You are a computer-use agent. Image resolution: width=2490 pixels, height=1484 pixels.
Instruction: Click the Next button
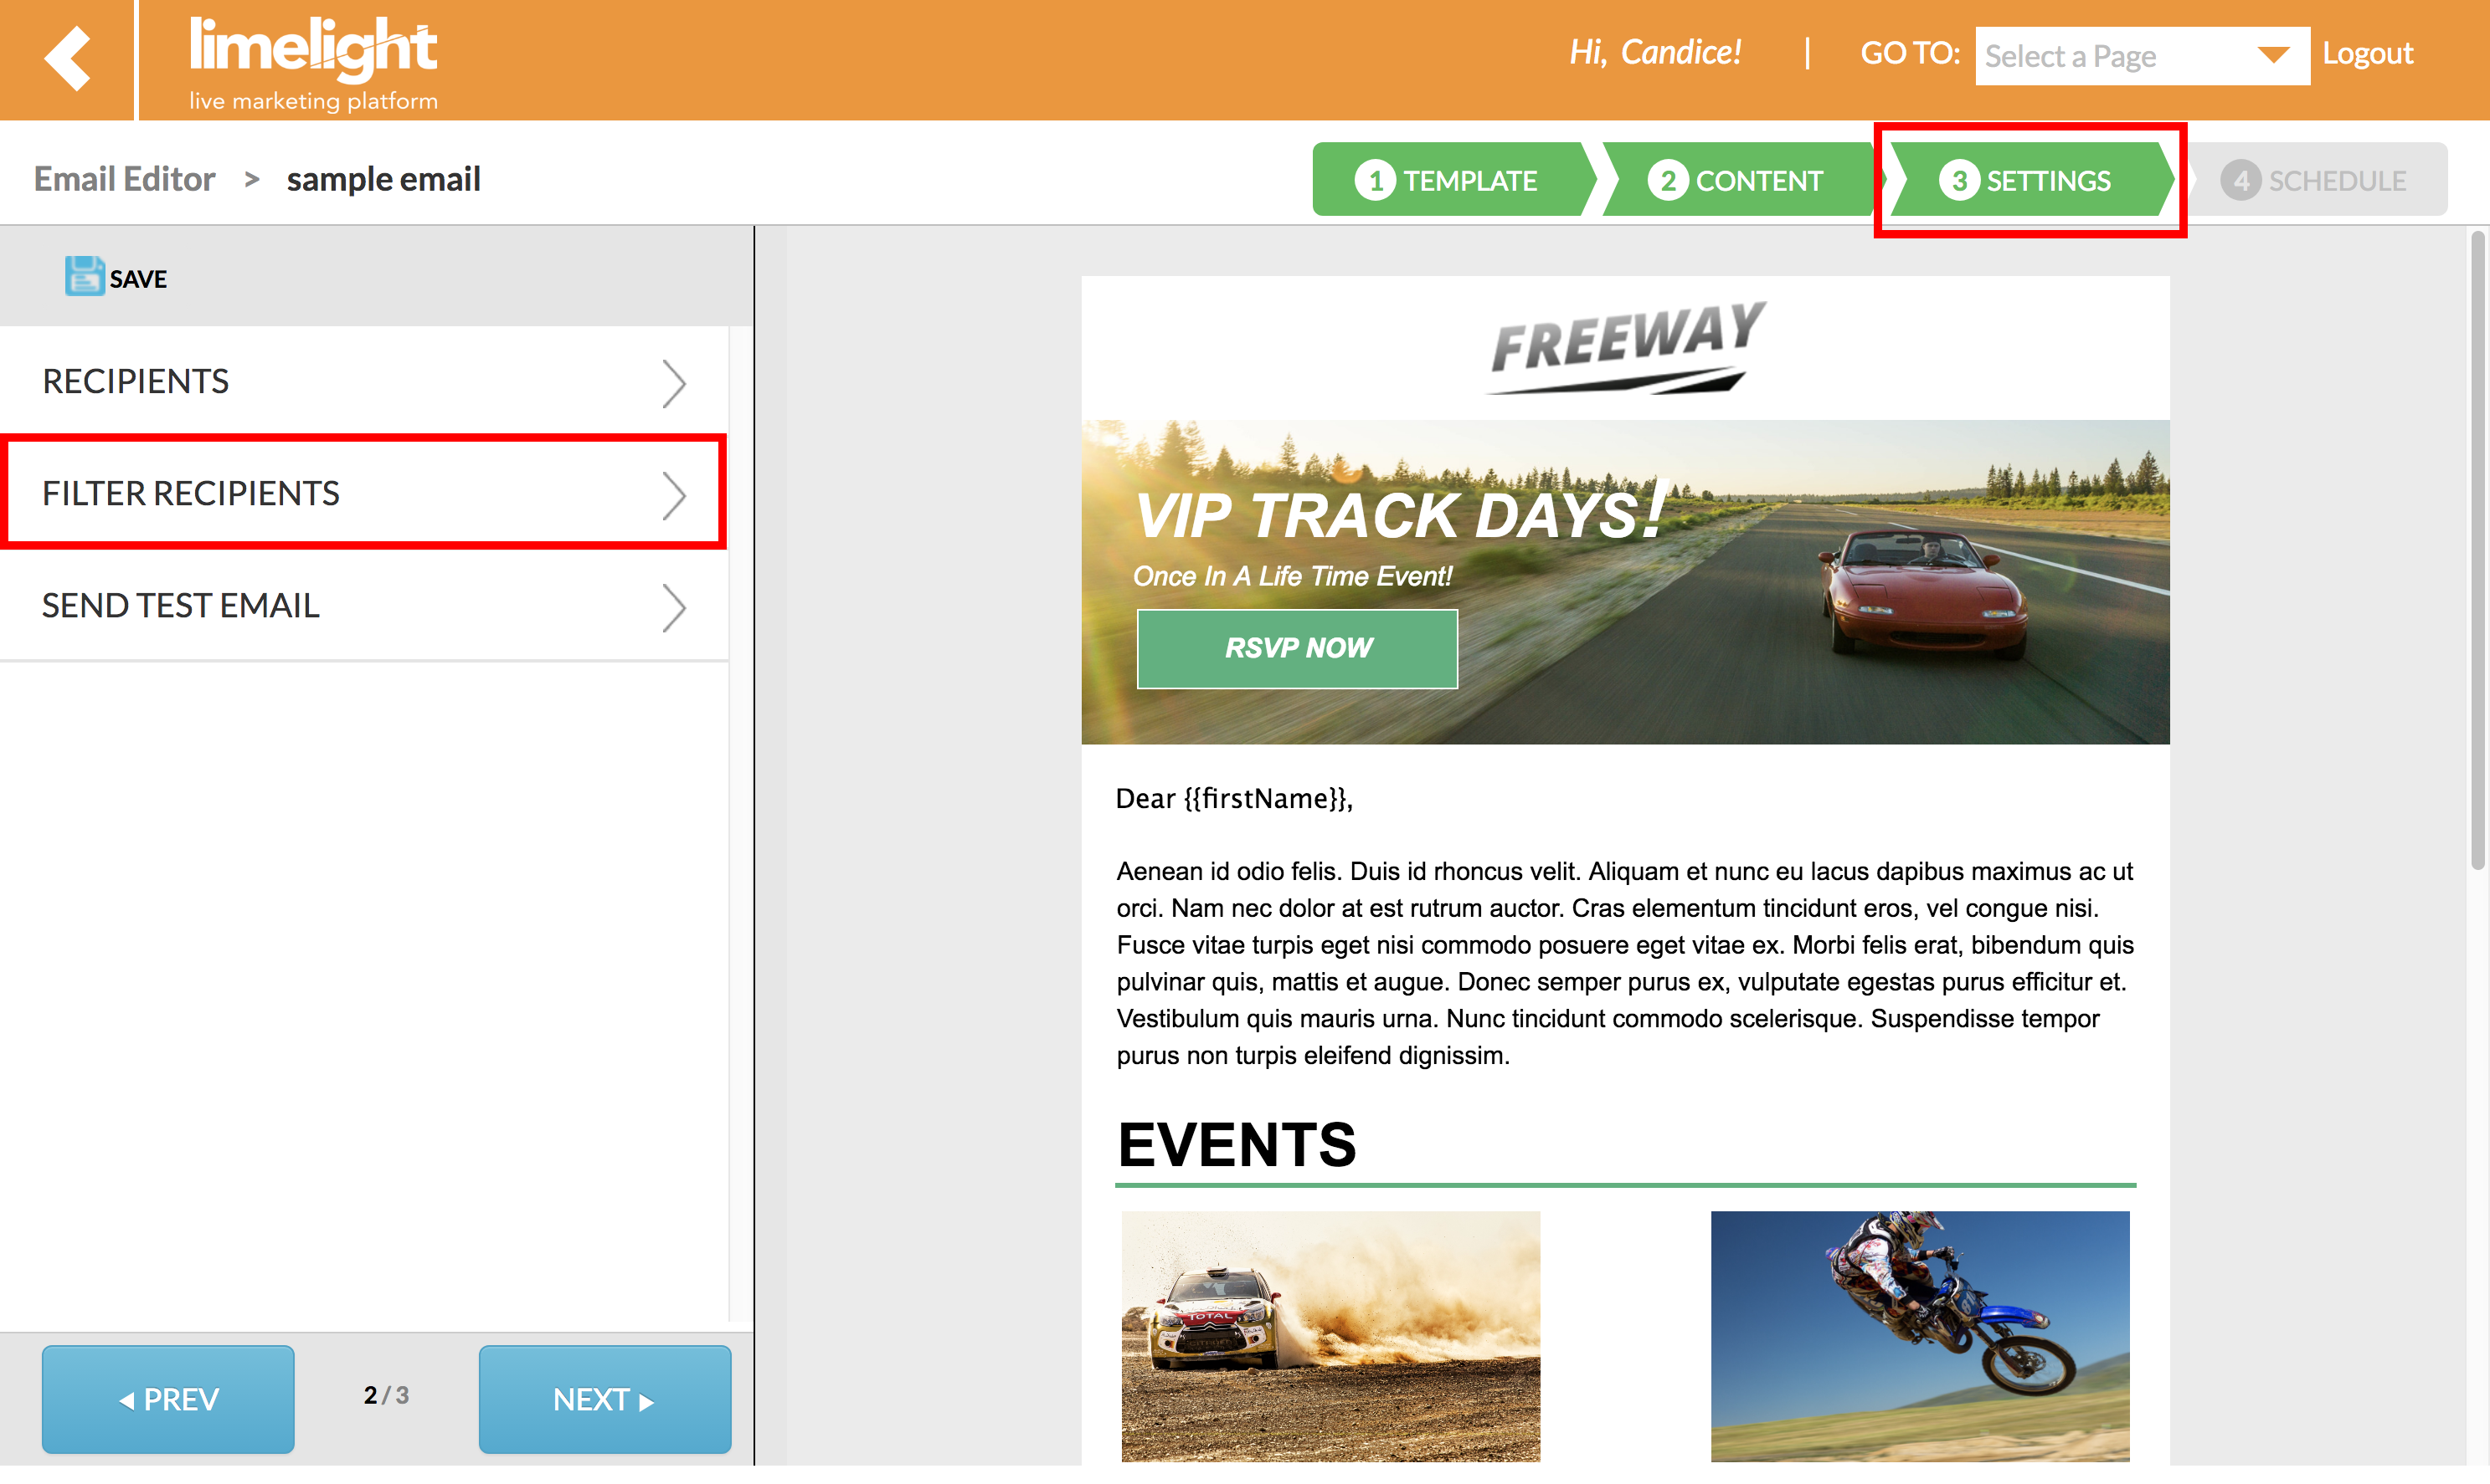coord(604,1398)
